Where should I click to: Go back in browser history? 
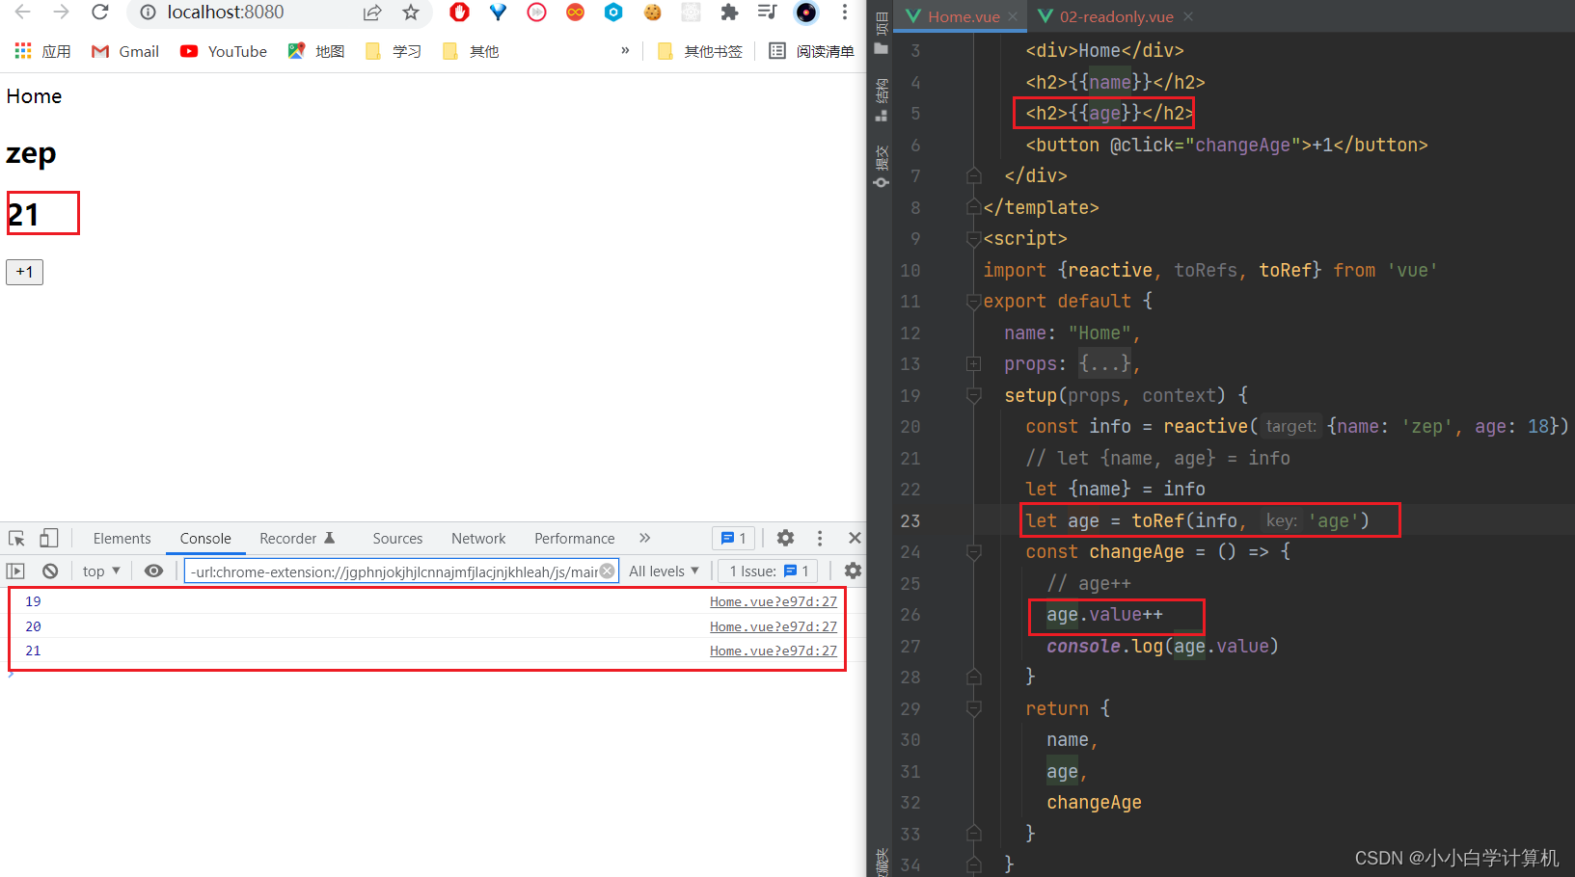(22, 12)
